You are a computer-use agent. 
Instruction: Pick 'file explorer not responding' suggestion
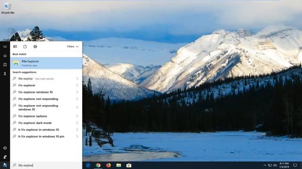(x=46, y=99)
